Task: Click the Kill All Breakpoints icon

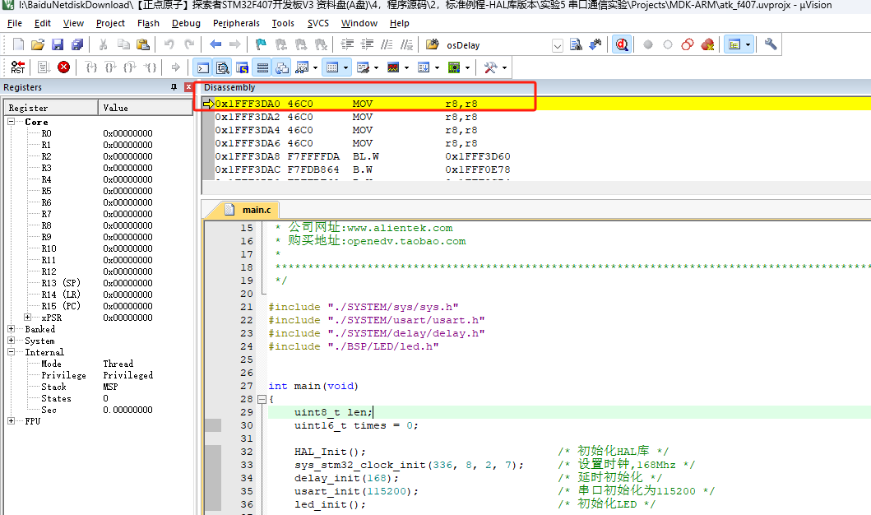Action: 707,45
